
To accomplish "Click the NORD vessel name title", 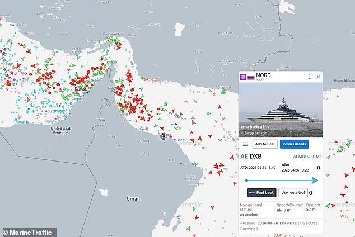I will coord(264,74).
